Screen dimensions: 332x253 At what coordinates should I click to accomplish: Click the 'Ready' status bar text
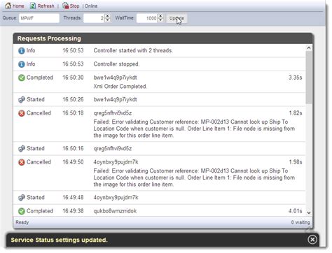point(22,222)
